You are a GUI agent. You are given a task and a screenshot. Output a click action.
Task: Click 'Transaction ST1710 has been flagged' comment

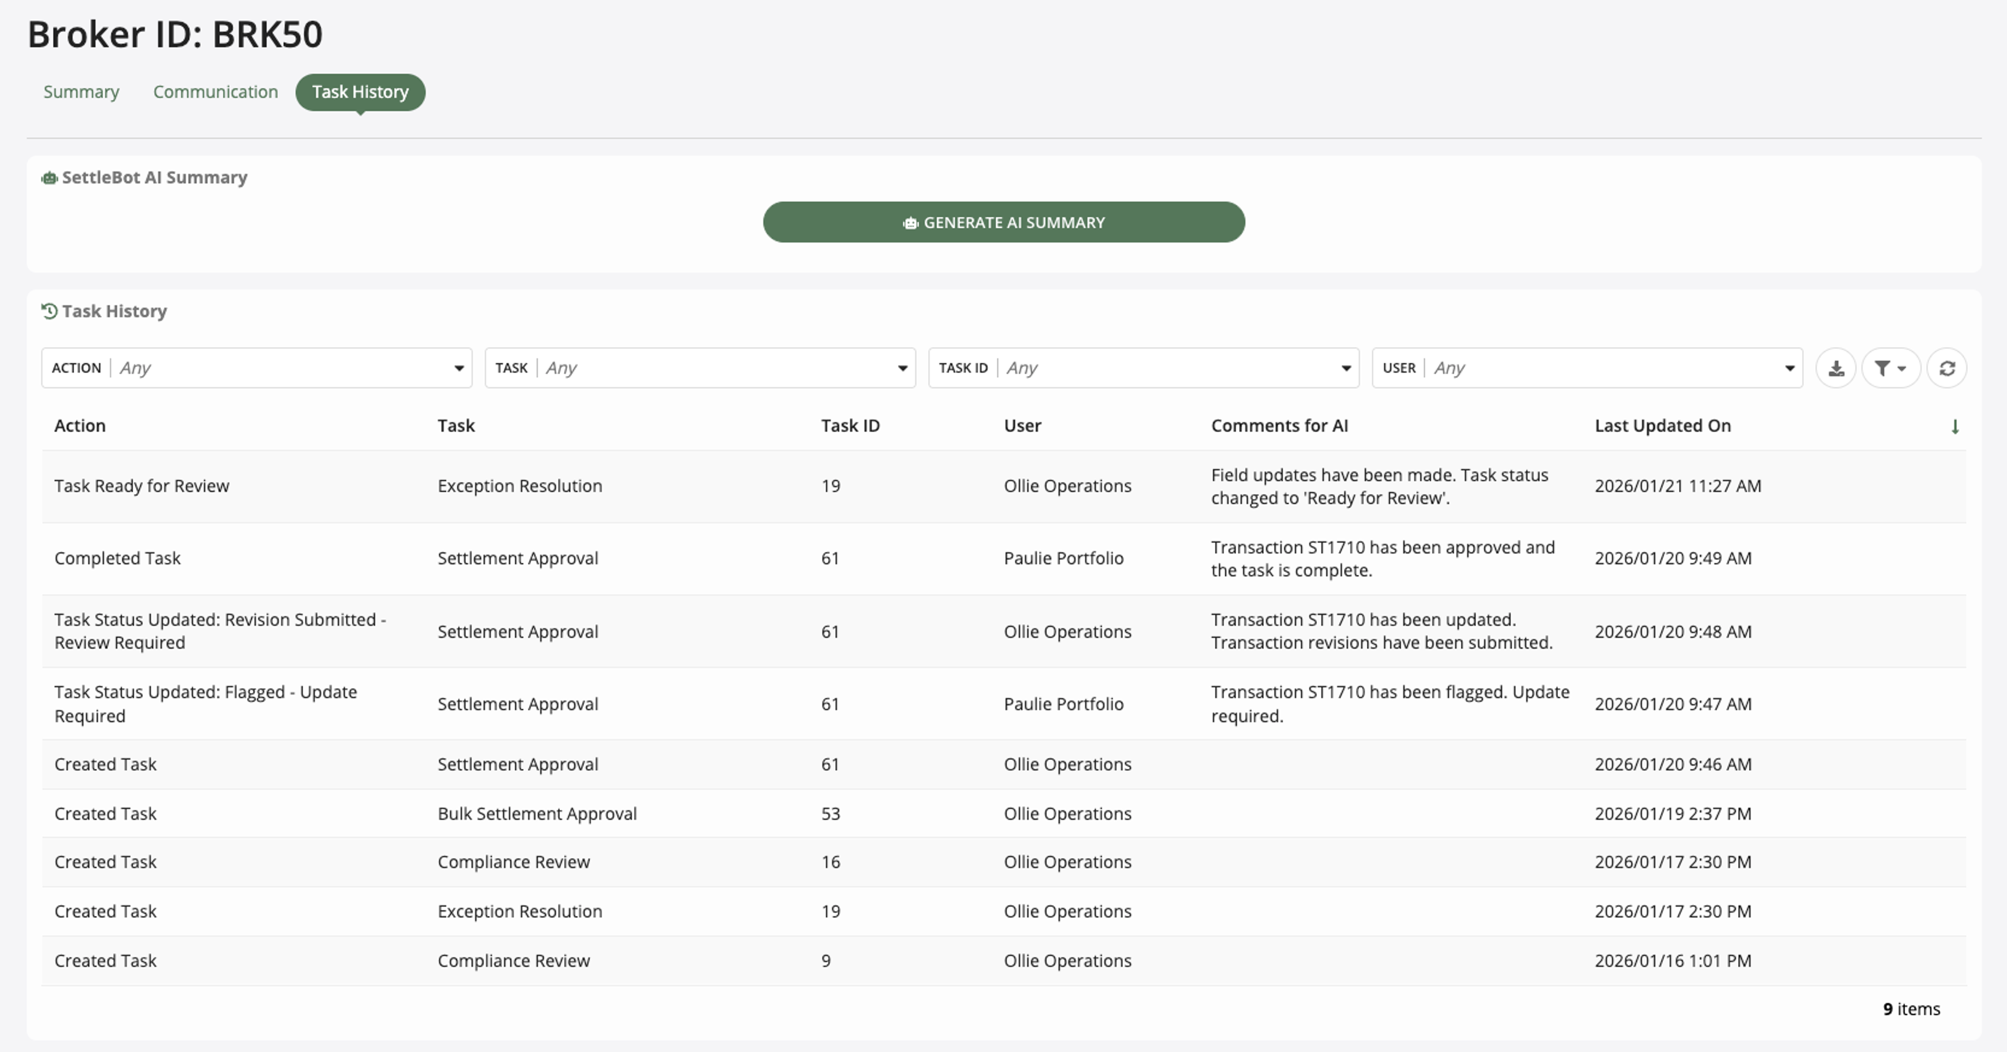pos(1390,703)
